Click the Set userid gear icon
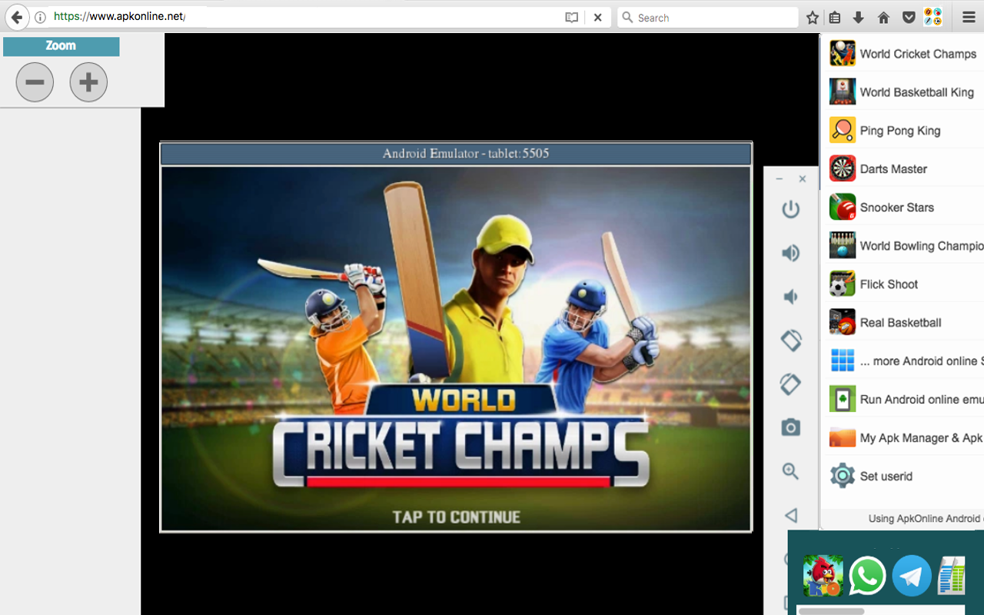Screen dimensions: 984x615 pos(843,476)
